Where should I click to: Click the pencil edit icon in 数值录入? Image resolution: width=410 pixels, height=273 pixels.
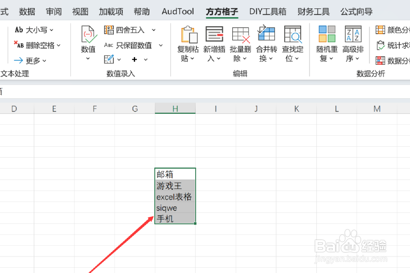pos(109,59)
